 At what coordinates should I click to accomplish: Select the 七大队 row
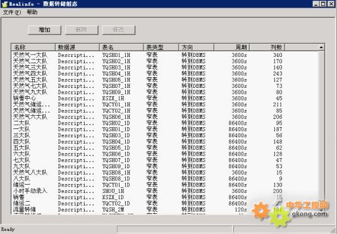pos(164,160)
